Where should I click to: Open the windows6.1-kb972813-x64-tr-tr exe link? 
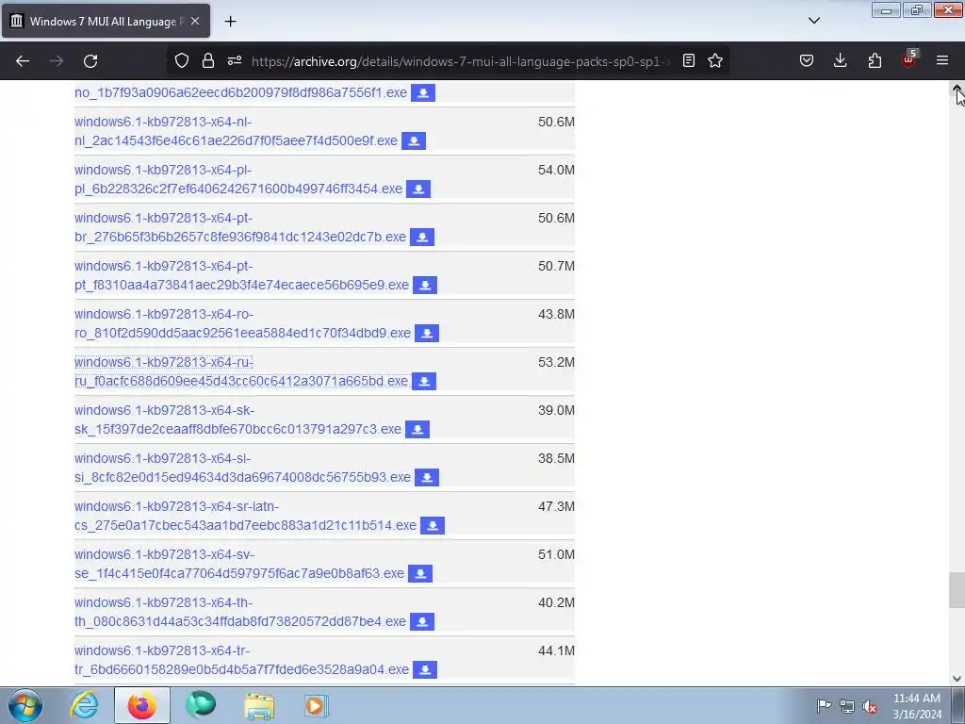(x=241, y=659)
